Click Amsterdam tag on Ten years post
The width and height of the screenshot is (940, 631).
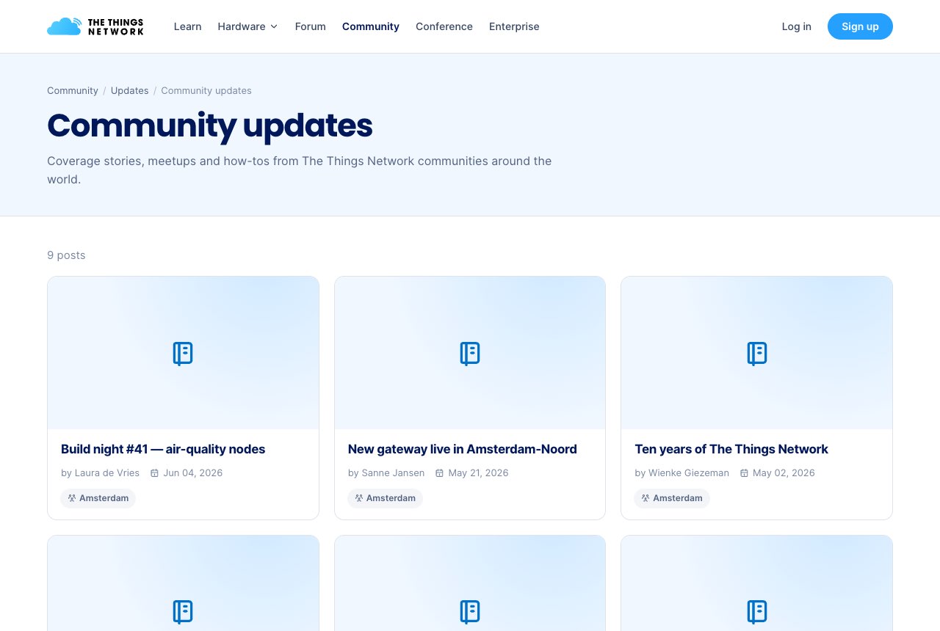click(x=672, y=498)
